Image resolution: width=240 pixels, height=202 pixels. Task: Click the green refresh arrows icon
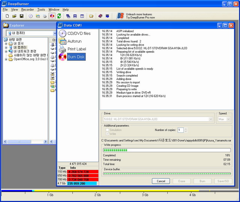59,16
